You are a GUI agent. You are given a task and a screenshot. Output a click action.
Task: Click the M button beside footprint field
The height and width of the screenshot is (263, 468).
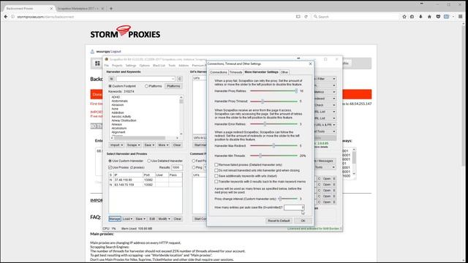point(111,79)
